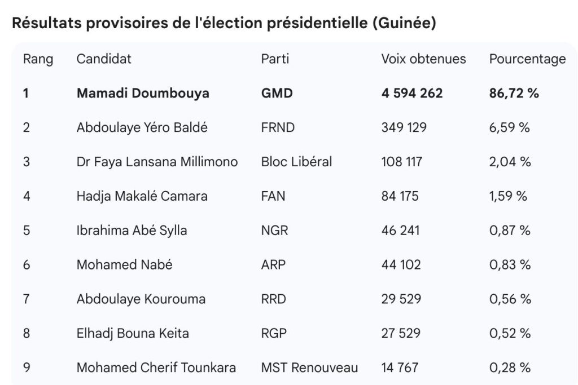Select Hadja Makalé Camara's name
Screen dimensions: 578x385
[142, 196]
